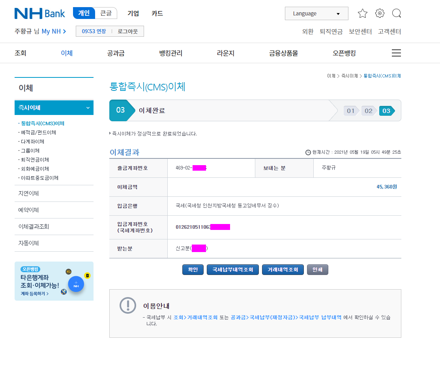Click the floating blue NH plus icon
This screenshot has width=440, height=369.
[x=76, y=284]
